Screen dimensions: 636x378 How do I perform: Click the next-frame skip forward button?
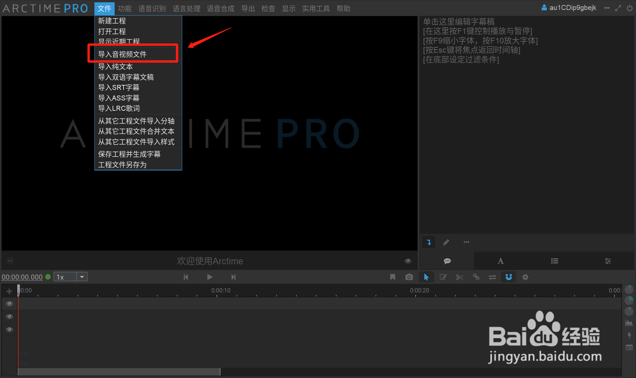click(234, 277)
